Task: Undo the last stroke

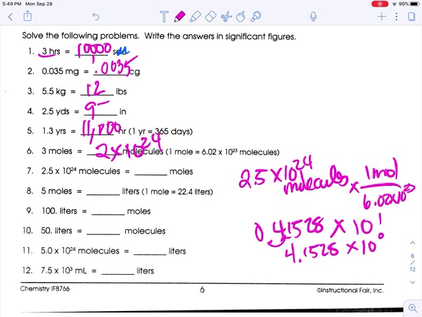Action: tap(96, 17)
